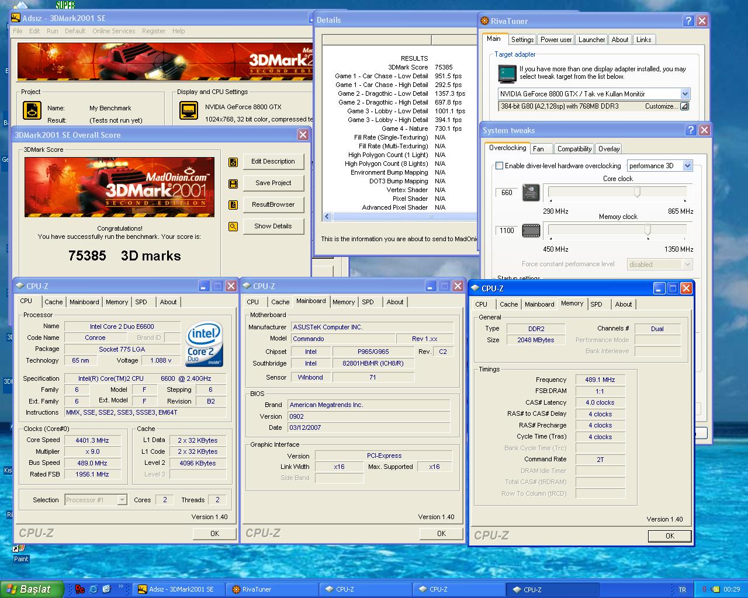The width and height of the screenshot is (748, 598).
Task: Click the Processor Name field Intel Core 2 Duo E6600
Action: click(122, 326)
